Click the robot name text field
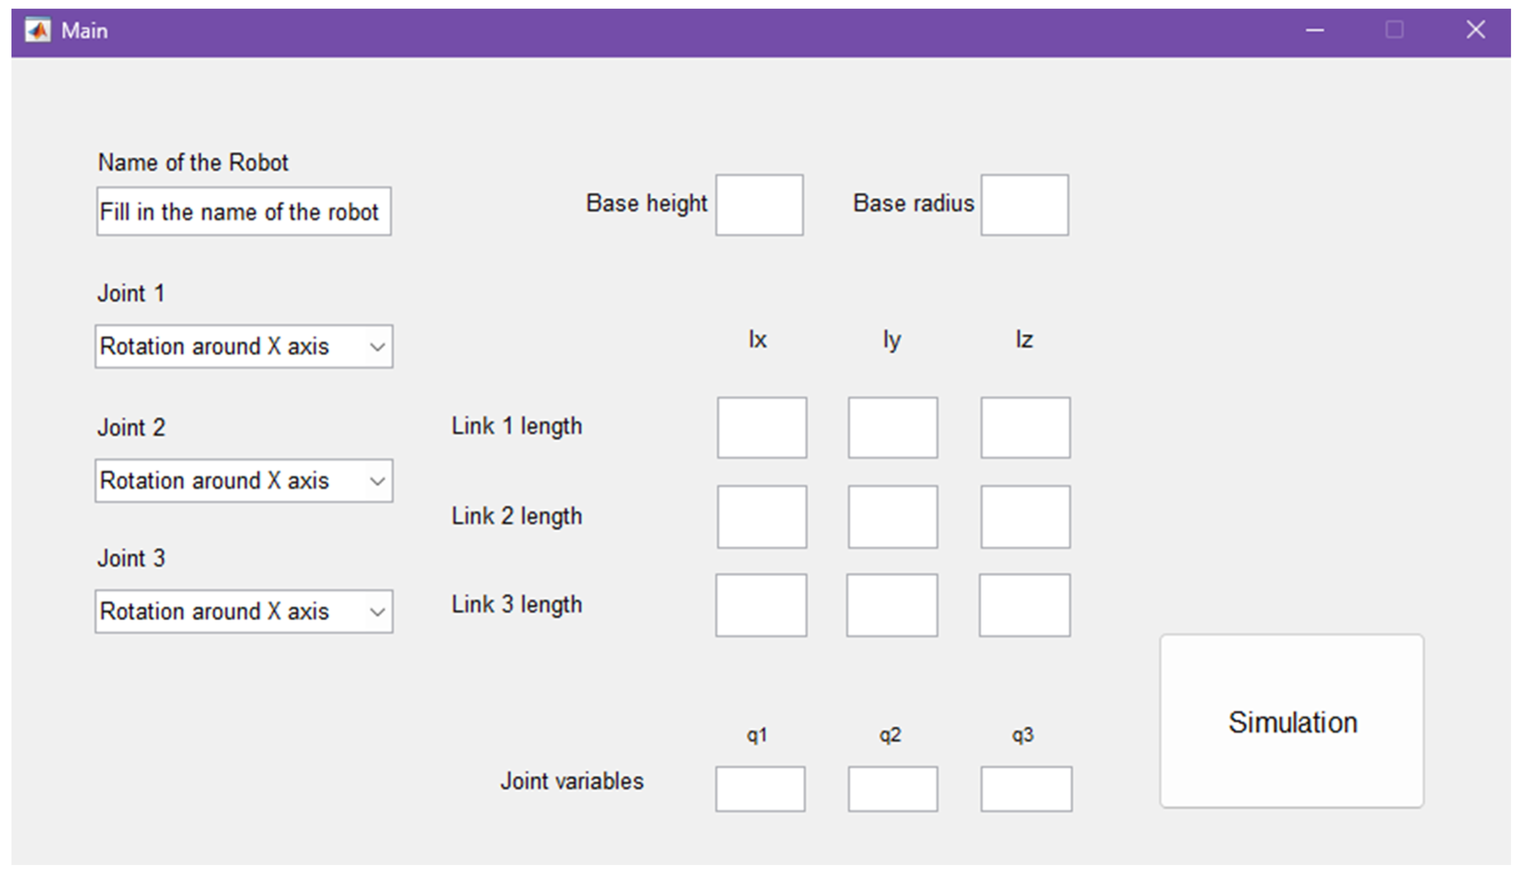Screen dimensions: 1521x876 [x=244, y=212]
